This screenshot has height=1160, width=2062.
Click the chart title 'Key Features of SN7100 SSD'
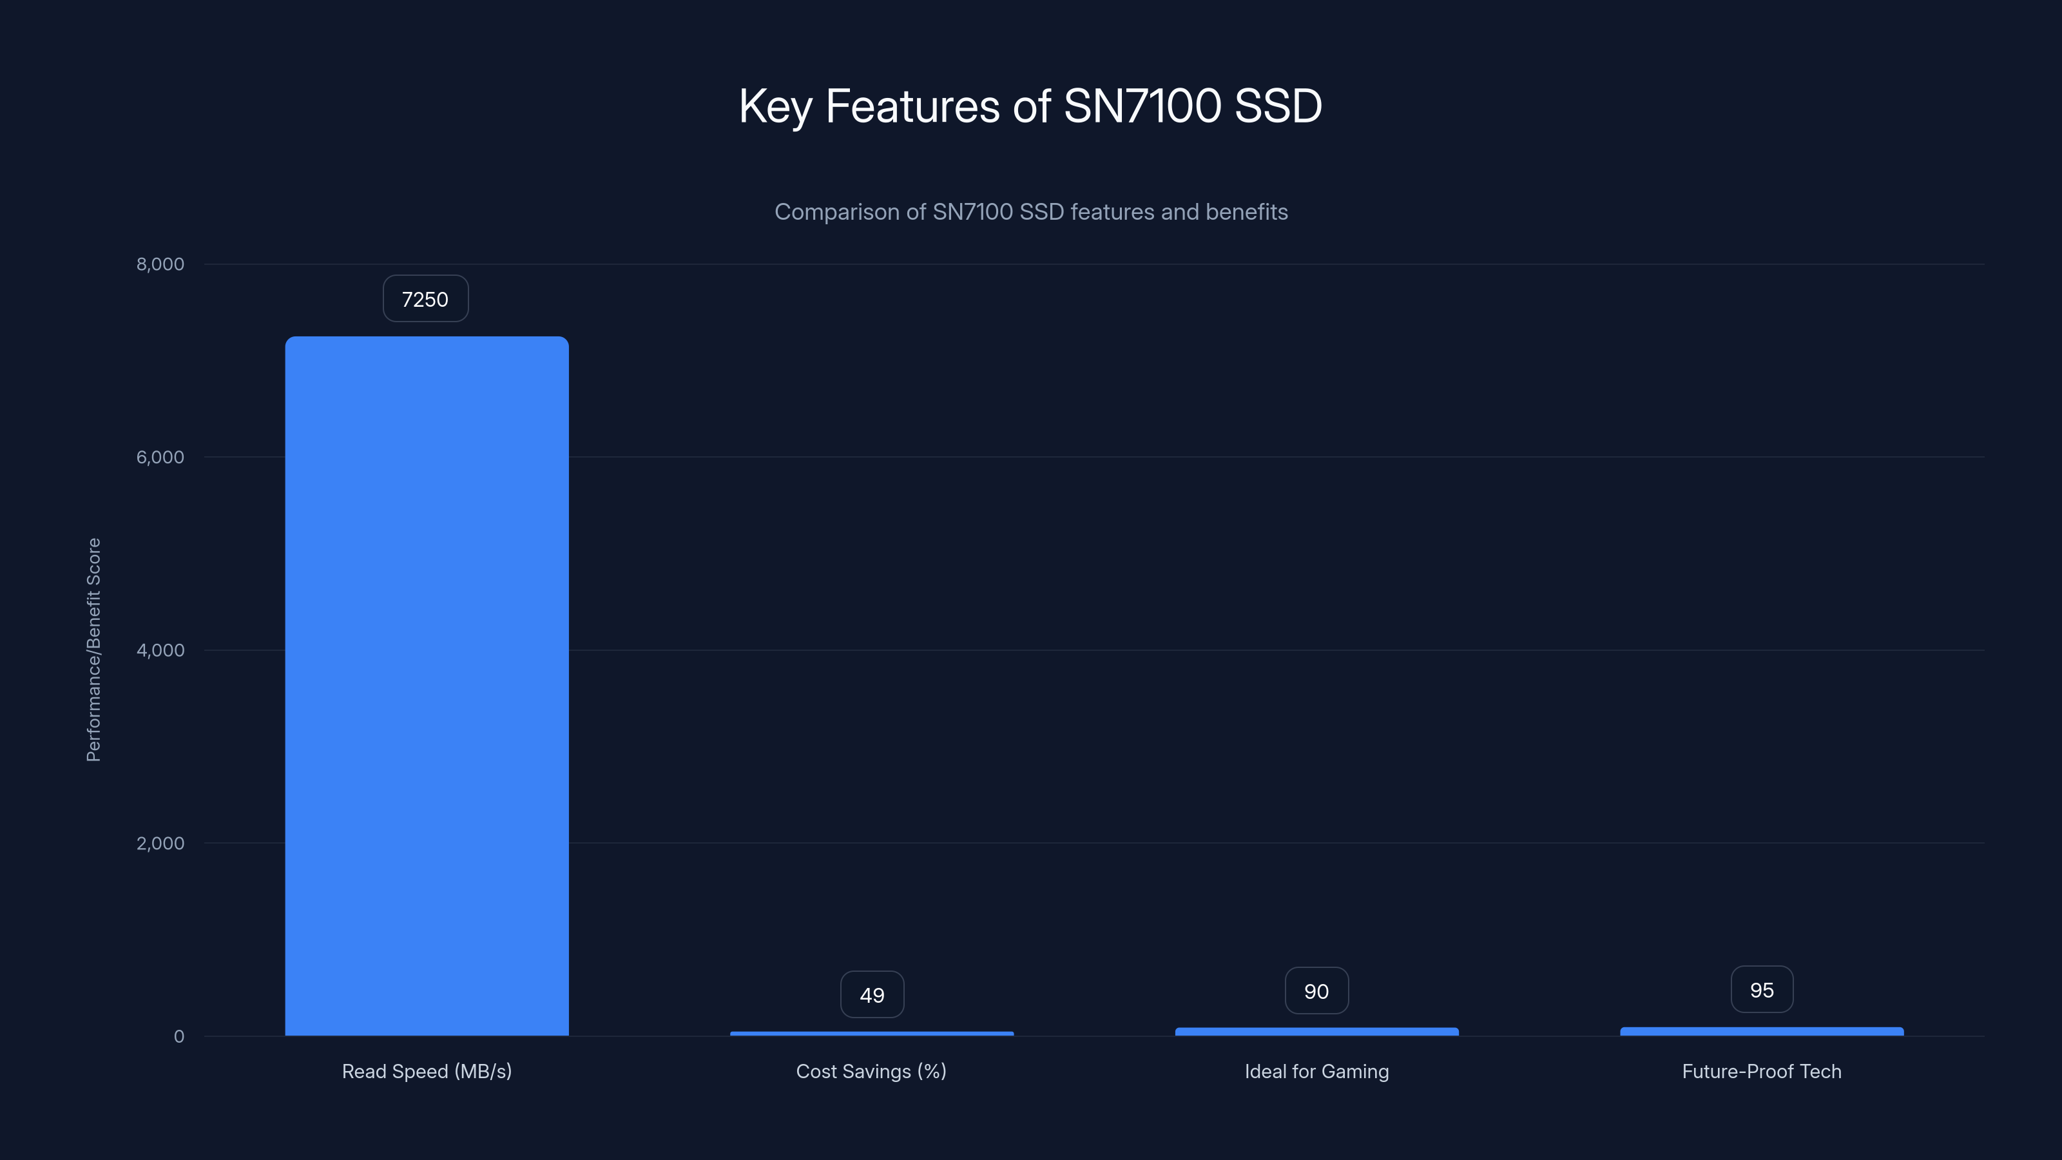click(x=1030, y=106)
